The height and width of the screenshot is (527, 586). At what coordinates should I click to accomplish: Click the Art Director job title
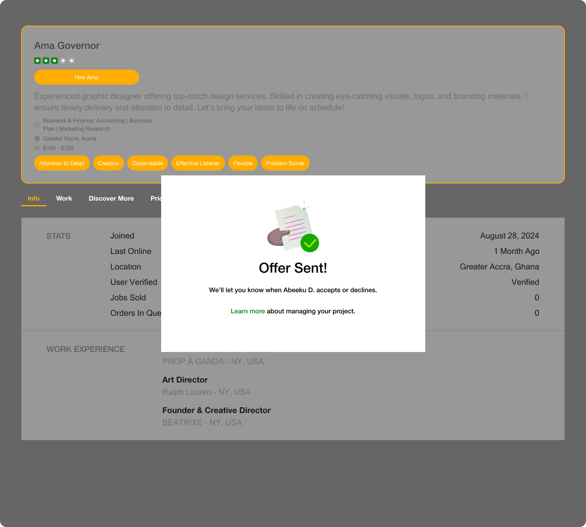185,380
